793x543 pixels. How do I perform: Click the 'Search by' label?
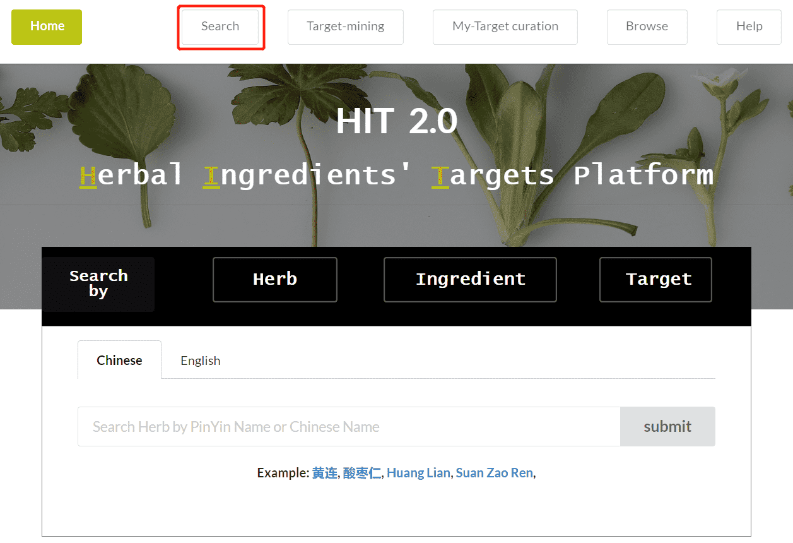coord(98,283)
